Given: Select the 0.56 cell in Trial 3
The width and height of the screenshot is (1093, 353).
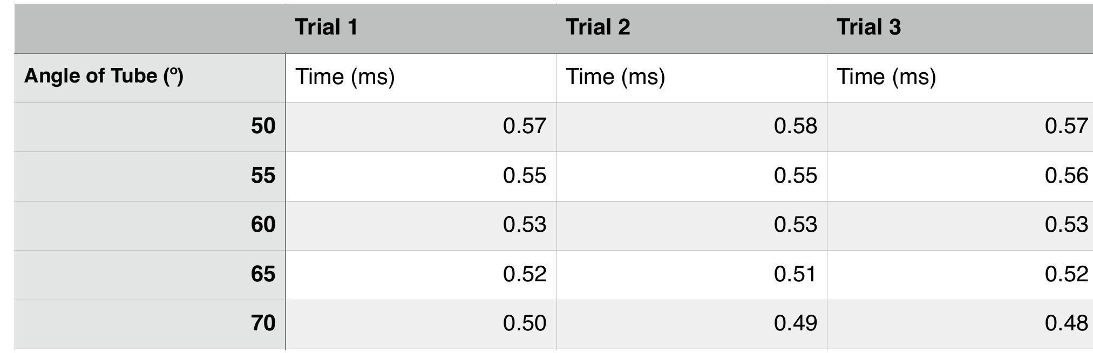Looking at the screenshot, I should pyautogui.click(x=960, y=176).
